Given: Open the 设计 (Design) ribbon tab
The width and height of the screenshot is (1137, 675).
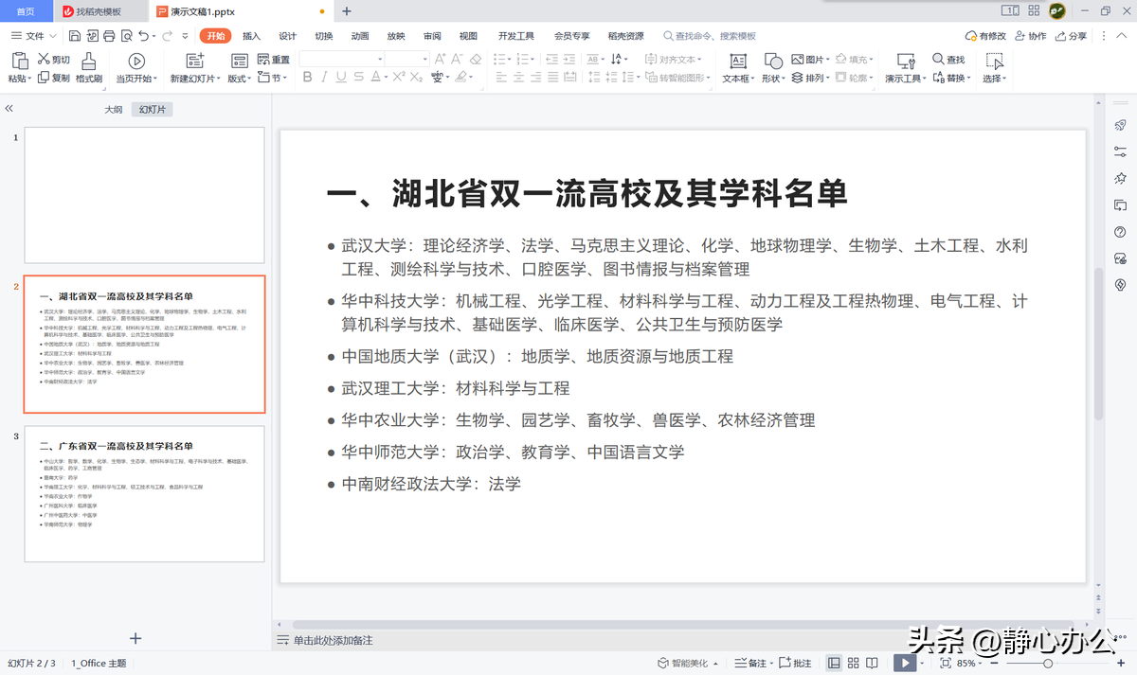Looking at the screenshot, I should (x=288, y=36).
